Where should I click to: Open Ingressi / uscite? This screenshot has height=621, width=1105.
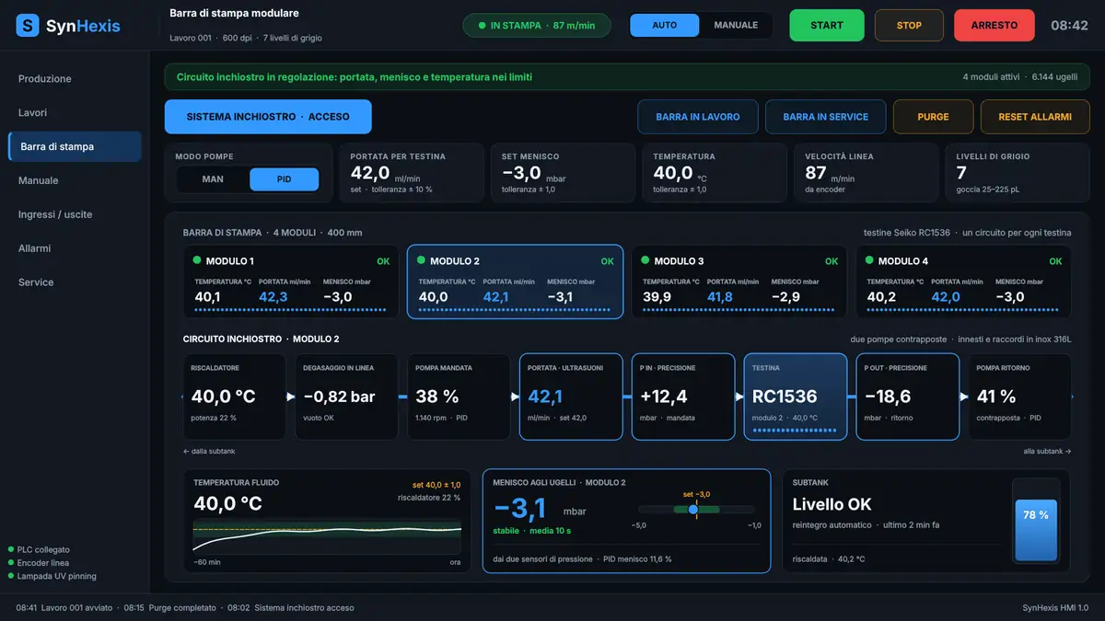tap(75, 214)
